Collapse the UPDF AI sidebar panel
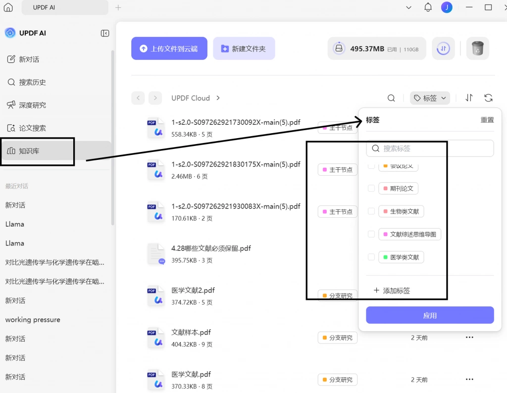507x393 pixels. pos(105,33)
